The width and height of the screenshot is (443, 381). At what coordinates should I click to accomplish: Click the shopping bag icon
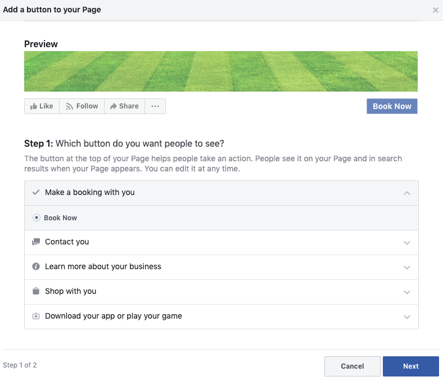(36, 291)
